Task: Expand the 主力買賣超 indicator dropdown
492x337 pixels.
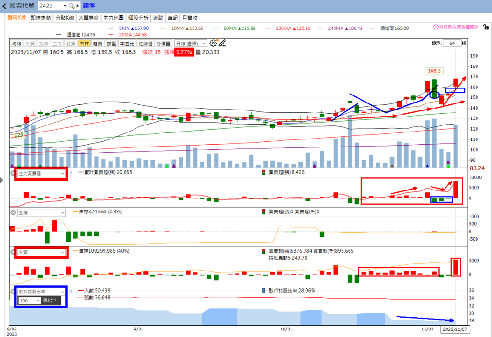Action: click(x=41, y=173)
